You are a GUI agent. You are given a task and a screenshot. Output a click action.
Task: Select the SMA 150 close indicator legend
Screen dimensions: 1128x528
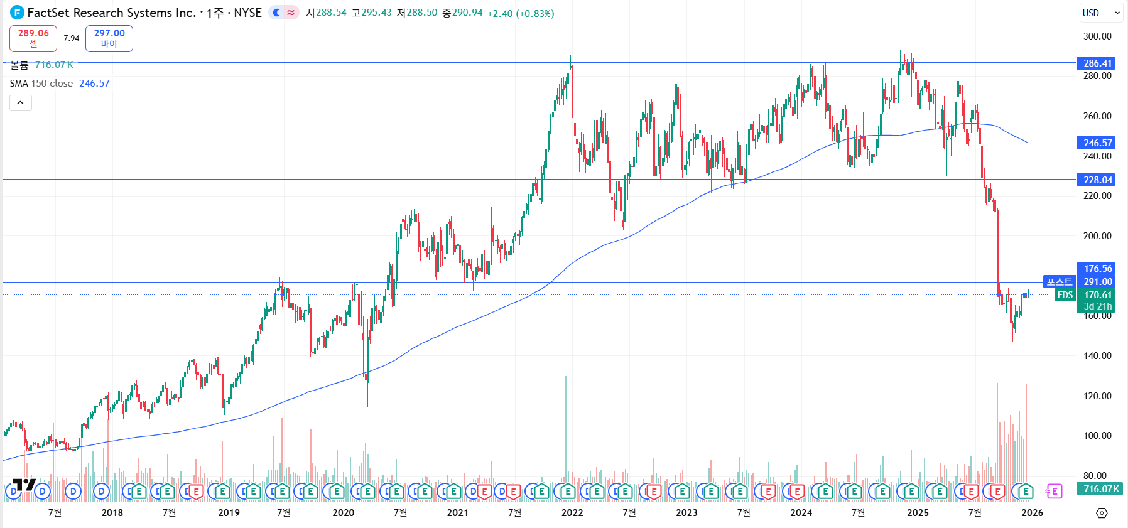(x=41, y=84)
